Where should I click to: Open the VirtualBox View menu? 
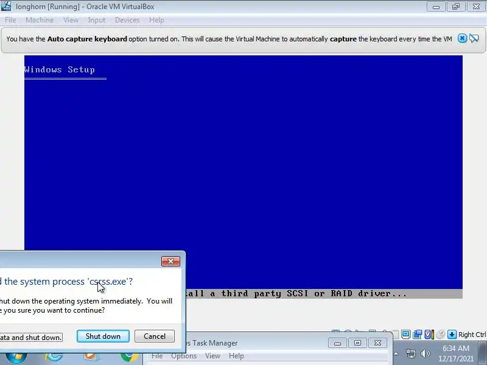[71, 20]
